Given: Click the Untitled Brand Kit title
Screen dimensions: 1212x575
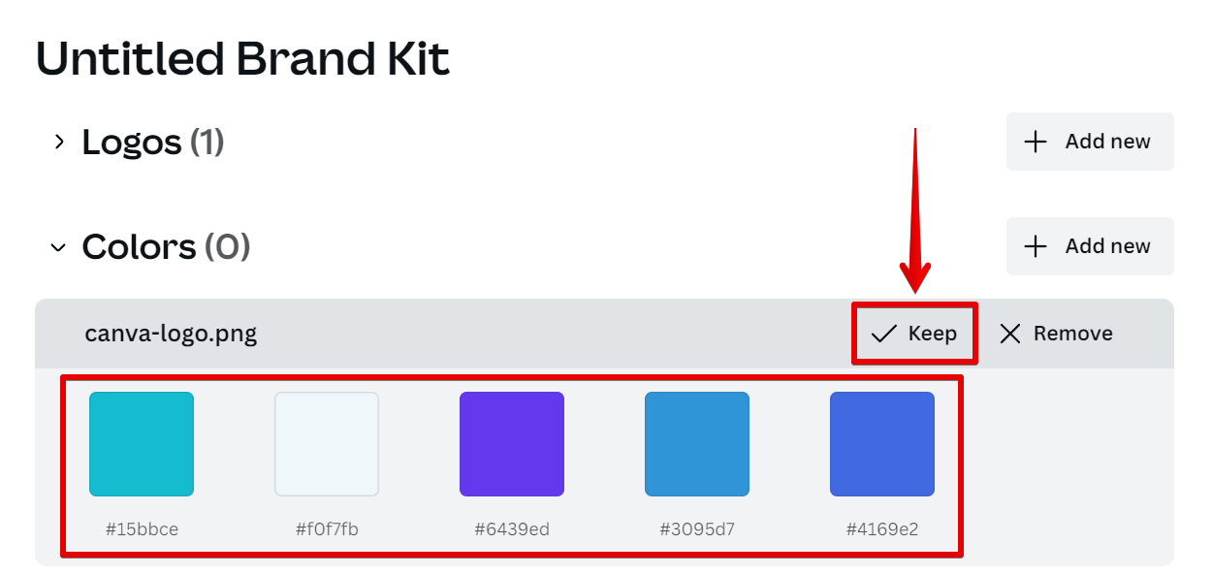Looking at the screenshot, I should pyautogui.click(x=242, y=59).
